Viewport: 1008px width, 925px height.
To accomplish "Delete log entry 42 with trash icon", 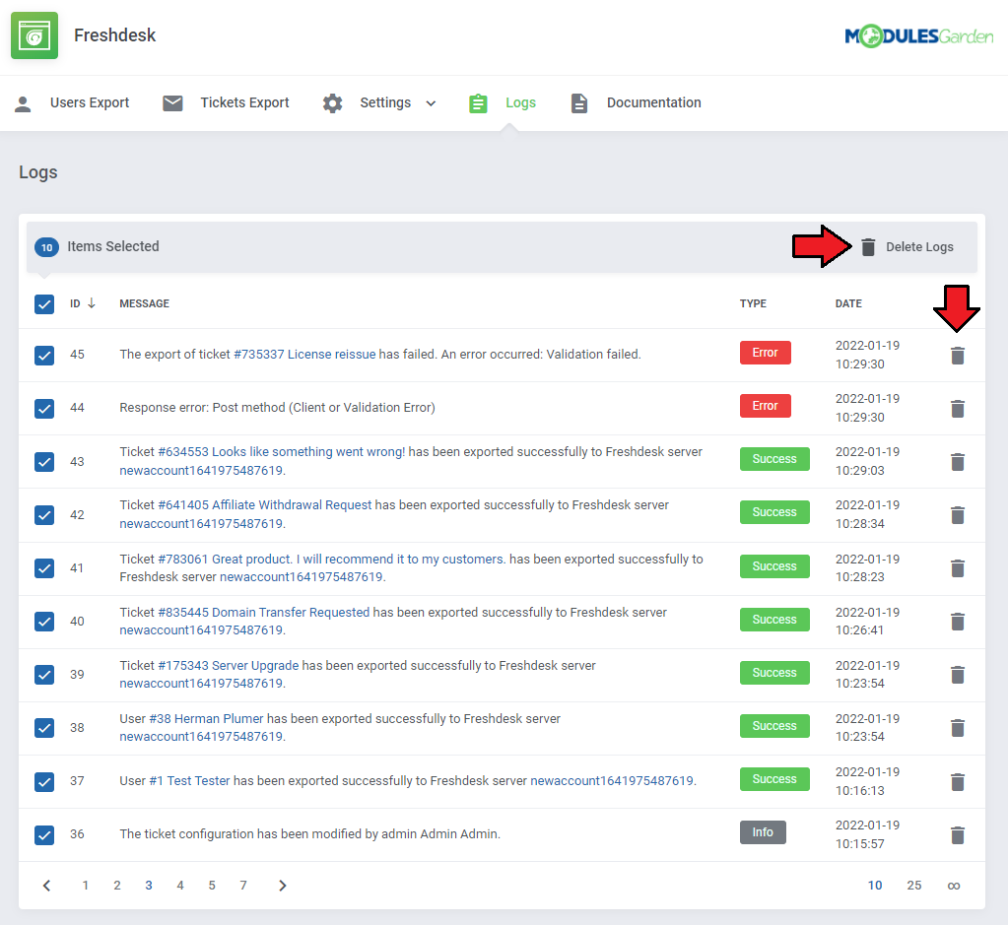I will click(957, 515).
